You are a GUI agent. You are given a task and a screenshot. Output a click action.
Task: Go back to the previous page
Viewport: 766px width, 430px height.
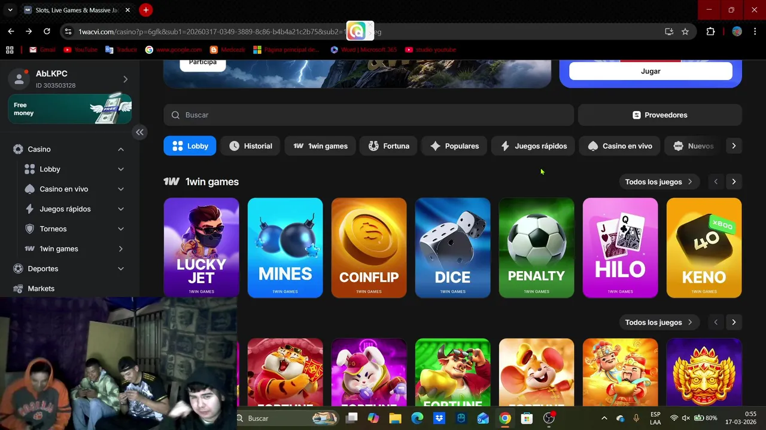pos(11,32)
